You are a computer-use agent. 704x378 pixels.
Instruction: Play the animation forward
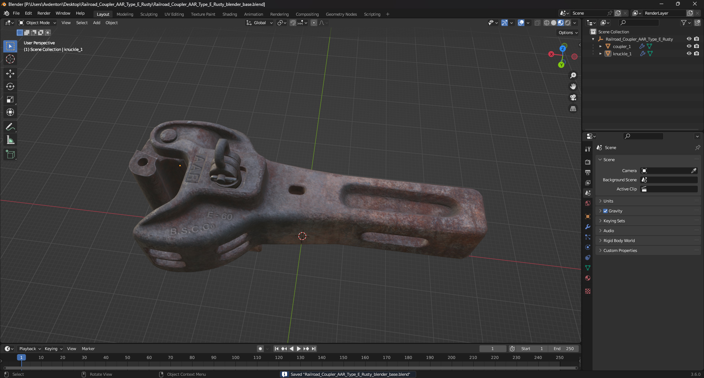pos(298,349)
